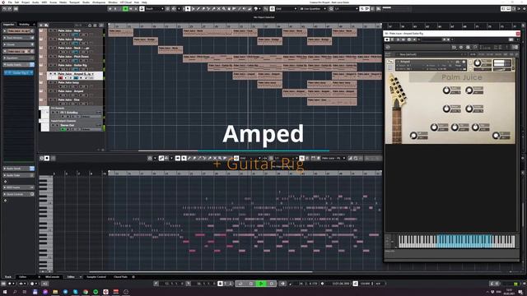Open Google Chrome from the taskbar
Image resolution: width=527 pixels, height=296 pixels.
coord(86,292)
